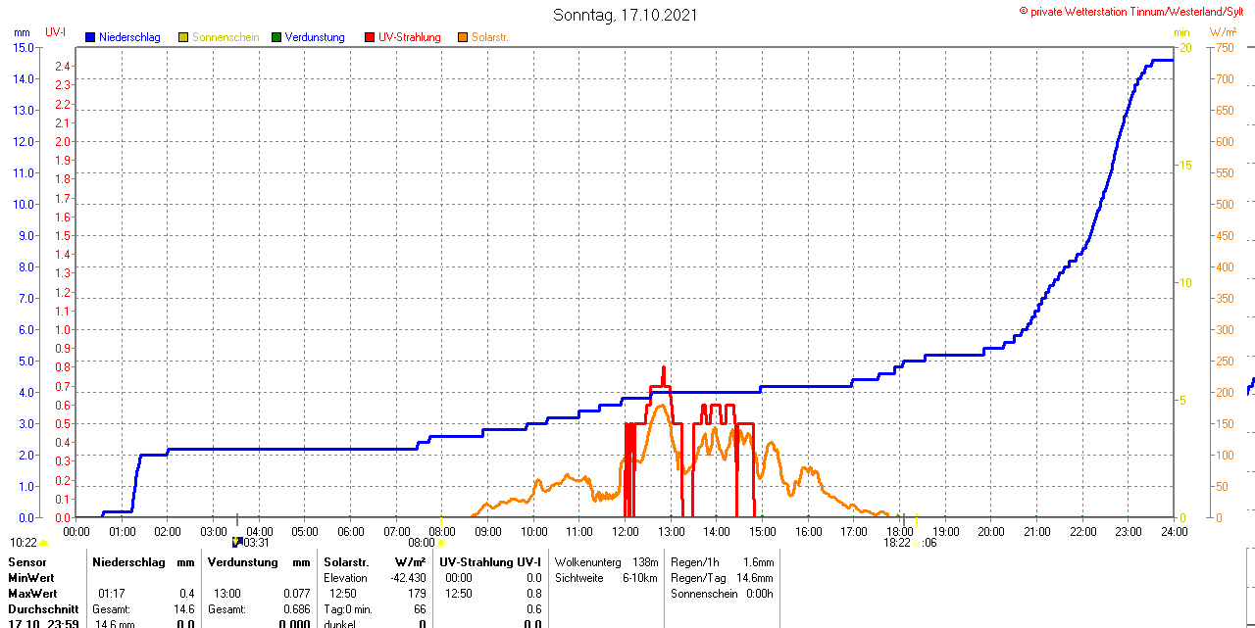The height and width of the screenshot is (628, 1255).
Task: Click the Wolkenunterg cloud base row
Action: coord(606,562)
